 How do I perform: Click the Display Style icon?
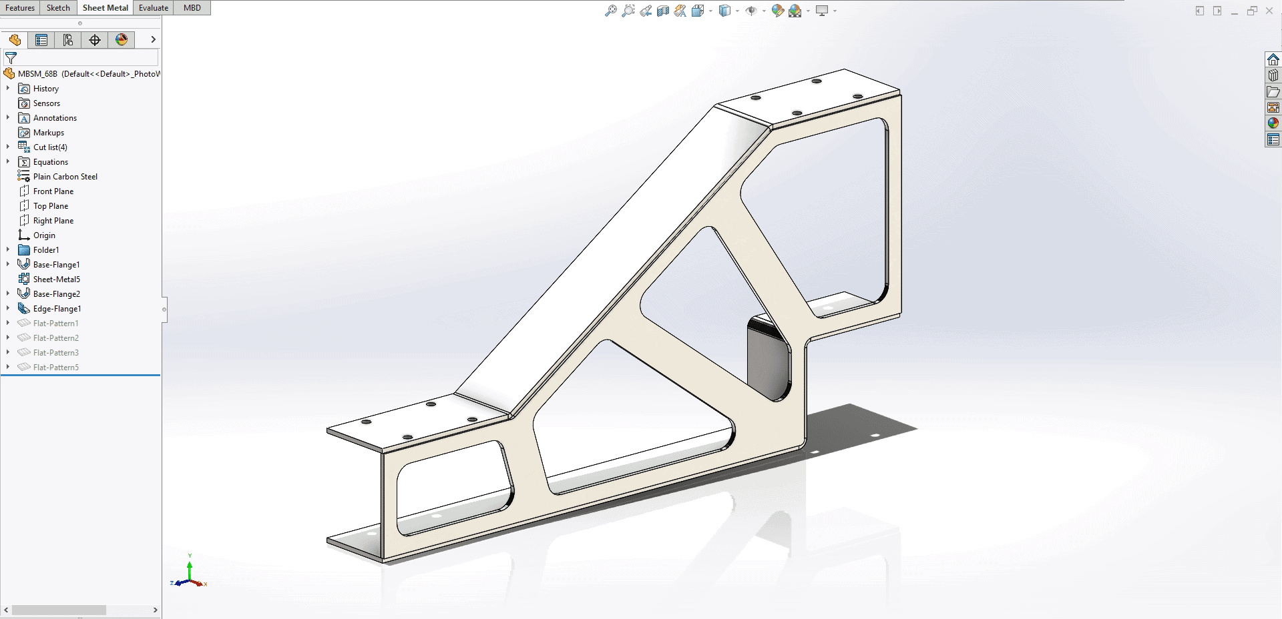pos(724,11)
